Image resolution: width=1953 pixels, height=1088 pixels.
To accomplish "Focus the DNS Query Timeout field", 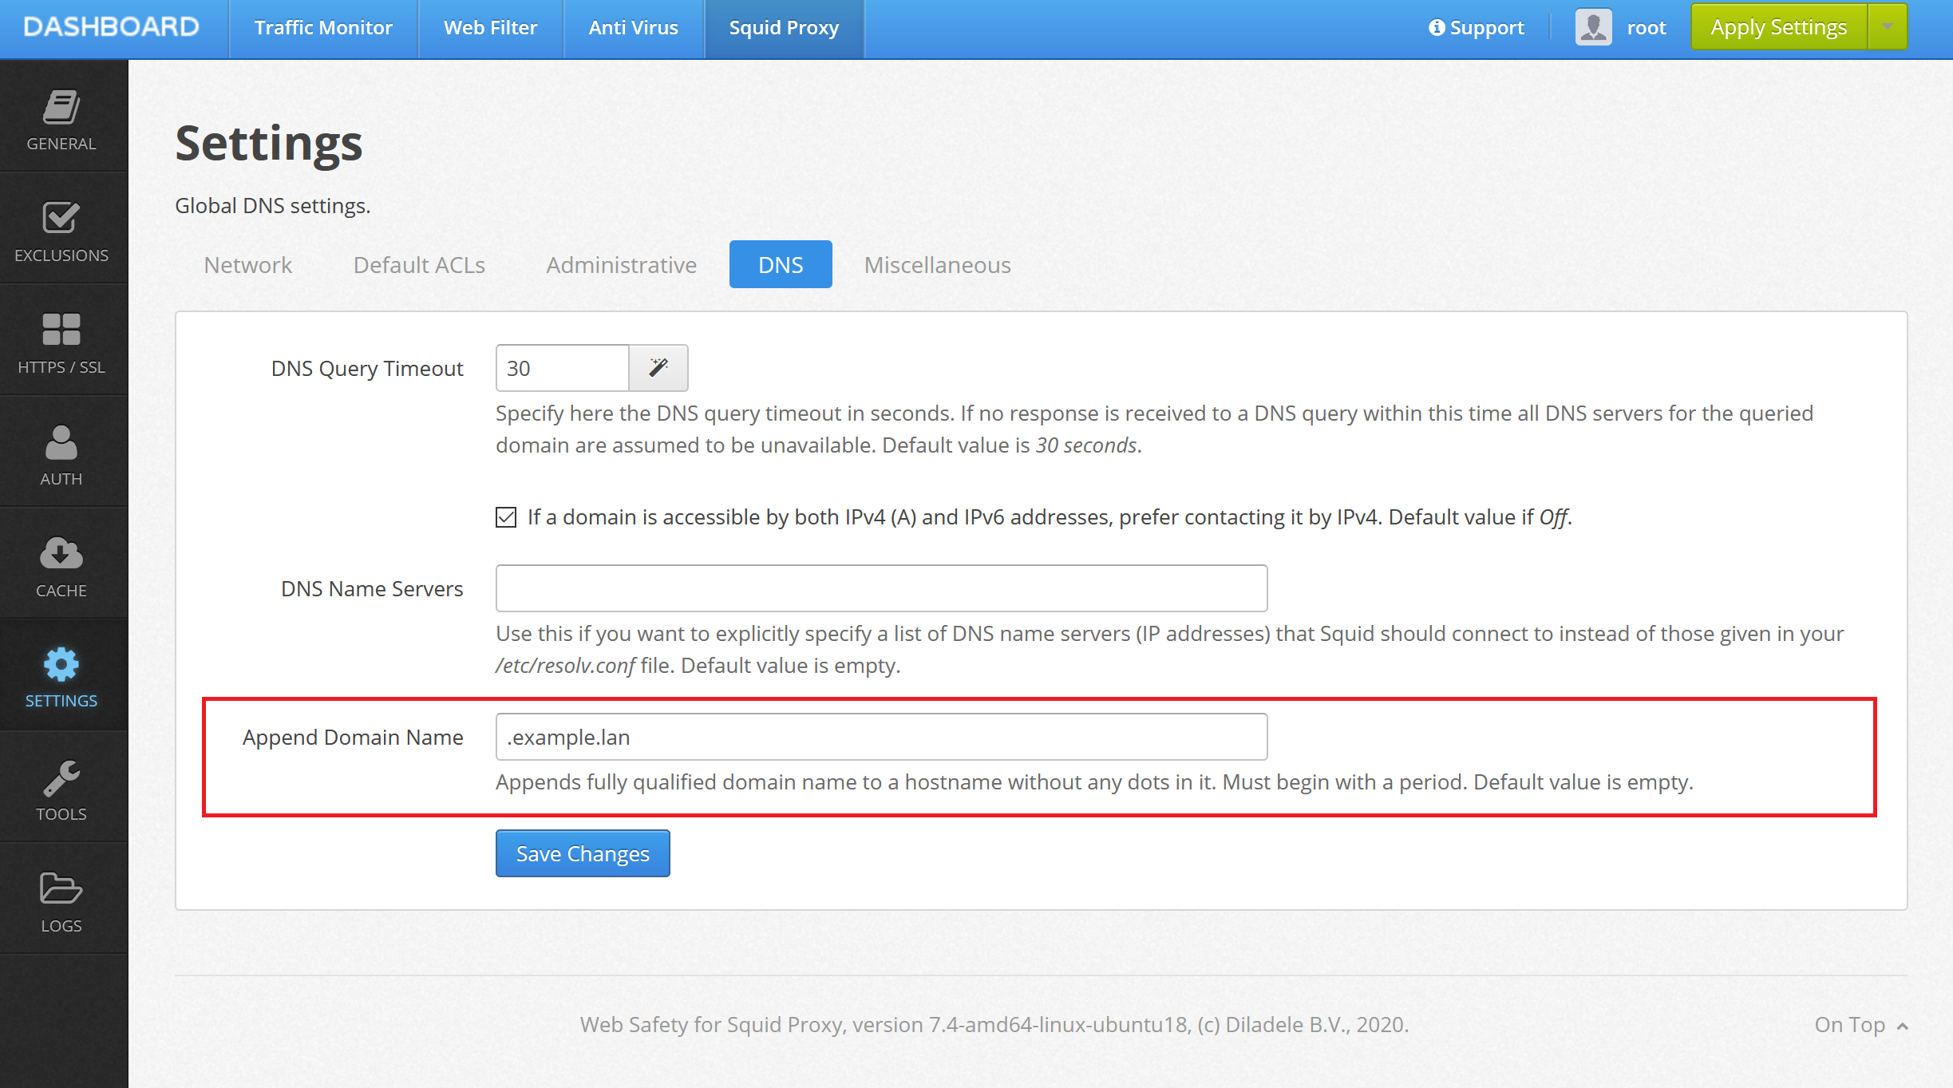I will click(x=563, y=368).
